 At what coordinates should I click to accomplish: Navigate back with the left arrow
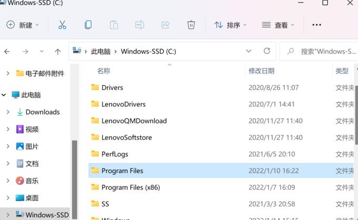coord(7,52)
